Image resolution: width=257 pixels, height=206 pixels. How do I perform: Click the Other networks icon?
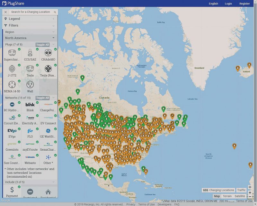point(48,157)
